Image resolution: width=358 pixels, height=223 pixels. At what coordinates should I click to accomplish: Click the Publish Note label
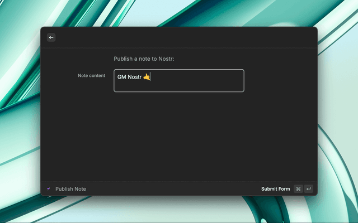point(70,189)
